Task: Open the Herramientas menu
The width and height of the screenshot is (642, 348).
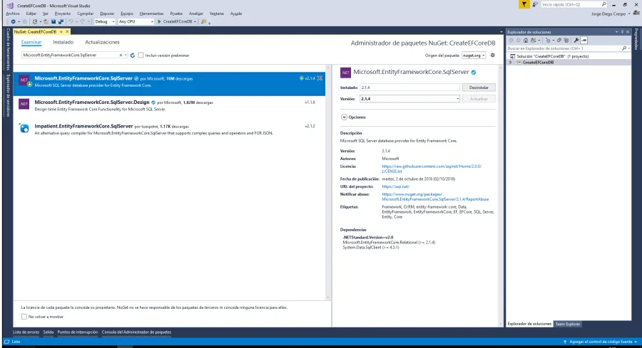Action: [x=151, y=14]
